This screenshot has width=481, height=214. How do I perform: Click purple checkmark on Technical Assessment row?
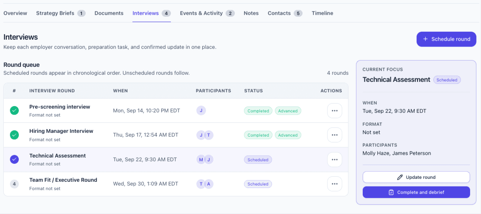point(15,159)
